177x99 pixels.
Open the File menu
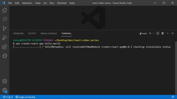(10, 3)
